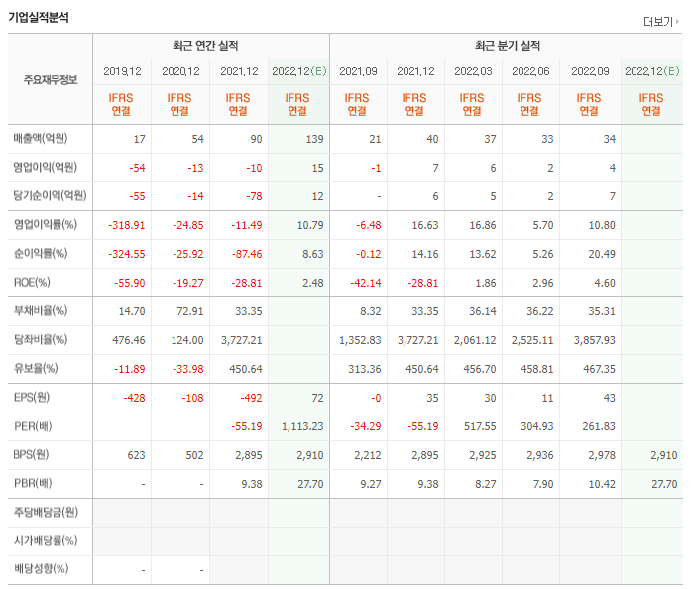Click the 2022.06 quarterly column header
The width and height of the screenshot is (694, 589).
click(530, 71)
